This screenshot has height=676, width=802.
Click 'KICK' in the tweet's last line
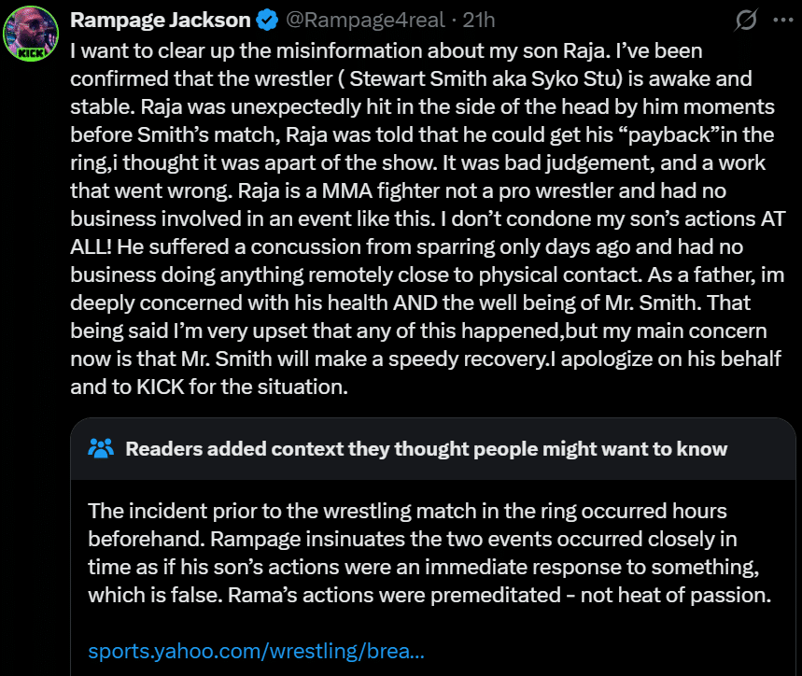tap(160, 387)
